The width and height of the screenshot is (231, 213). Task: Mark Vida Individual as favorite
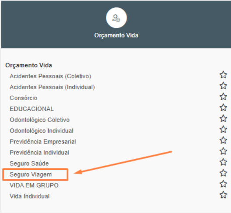tap(223, 195)
